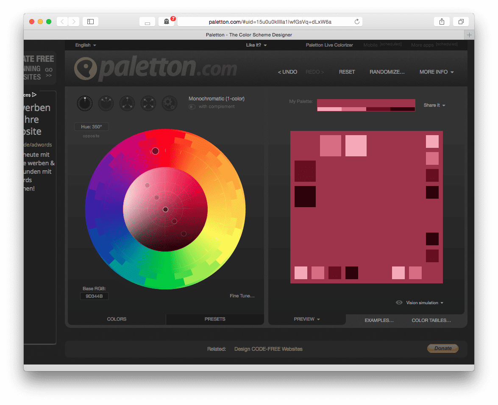Open the English language dropdown

click(x=86, y=45)
